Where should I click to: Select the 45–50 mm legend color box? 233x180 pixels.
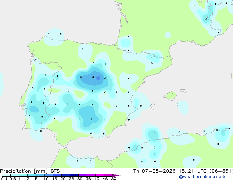pos(108,175)
